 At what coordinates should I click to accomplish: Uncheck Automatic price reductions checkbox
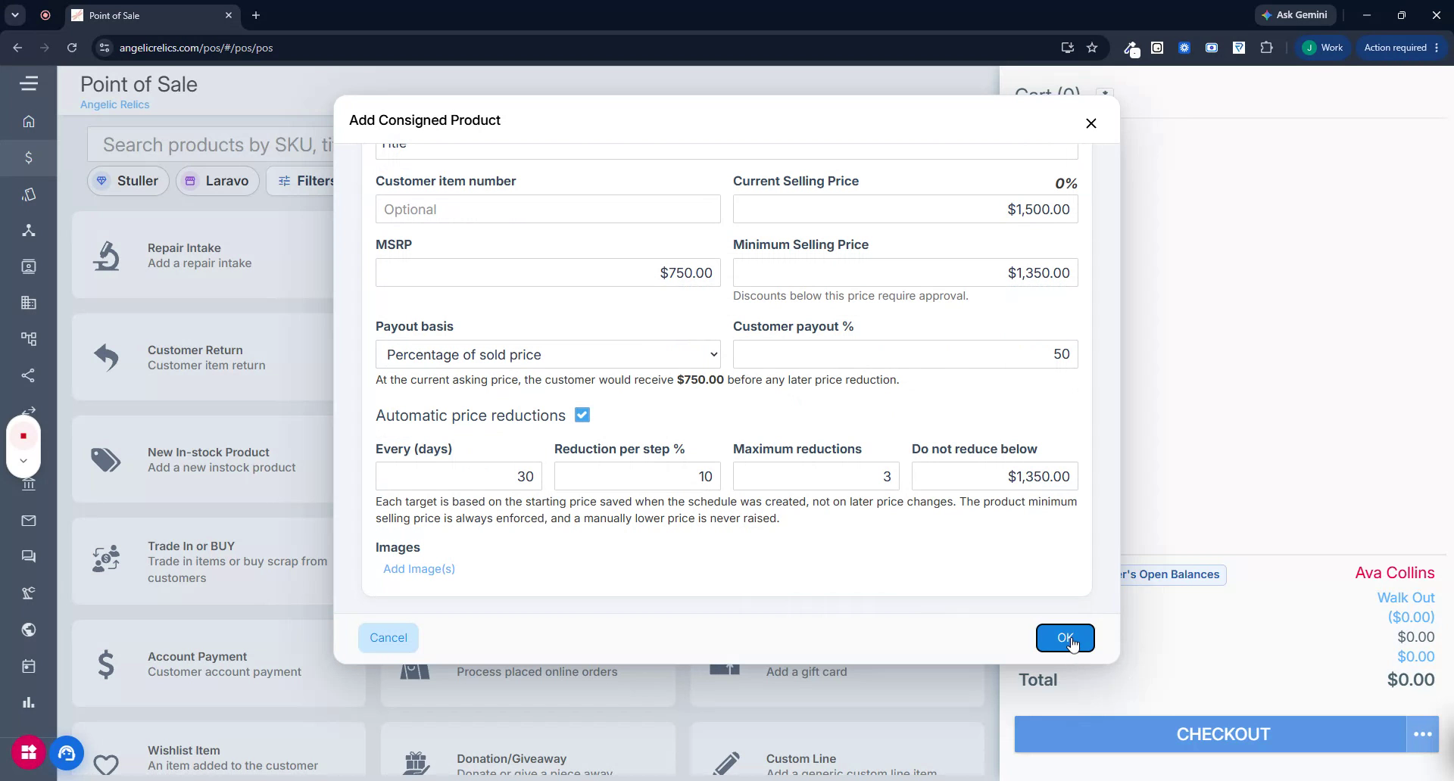point(582,415)
